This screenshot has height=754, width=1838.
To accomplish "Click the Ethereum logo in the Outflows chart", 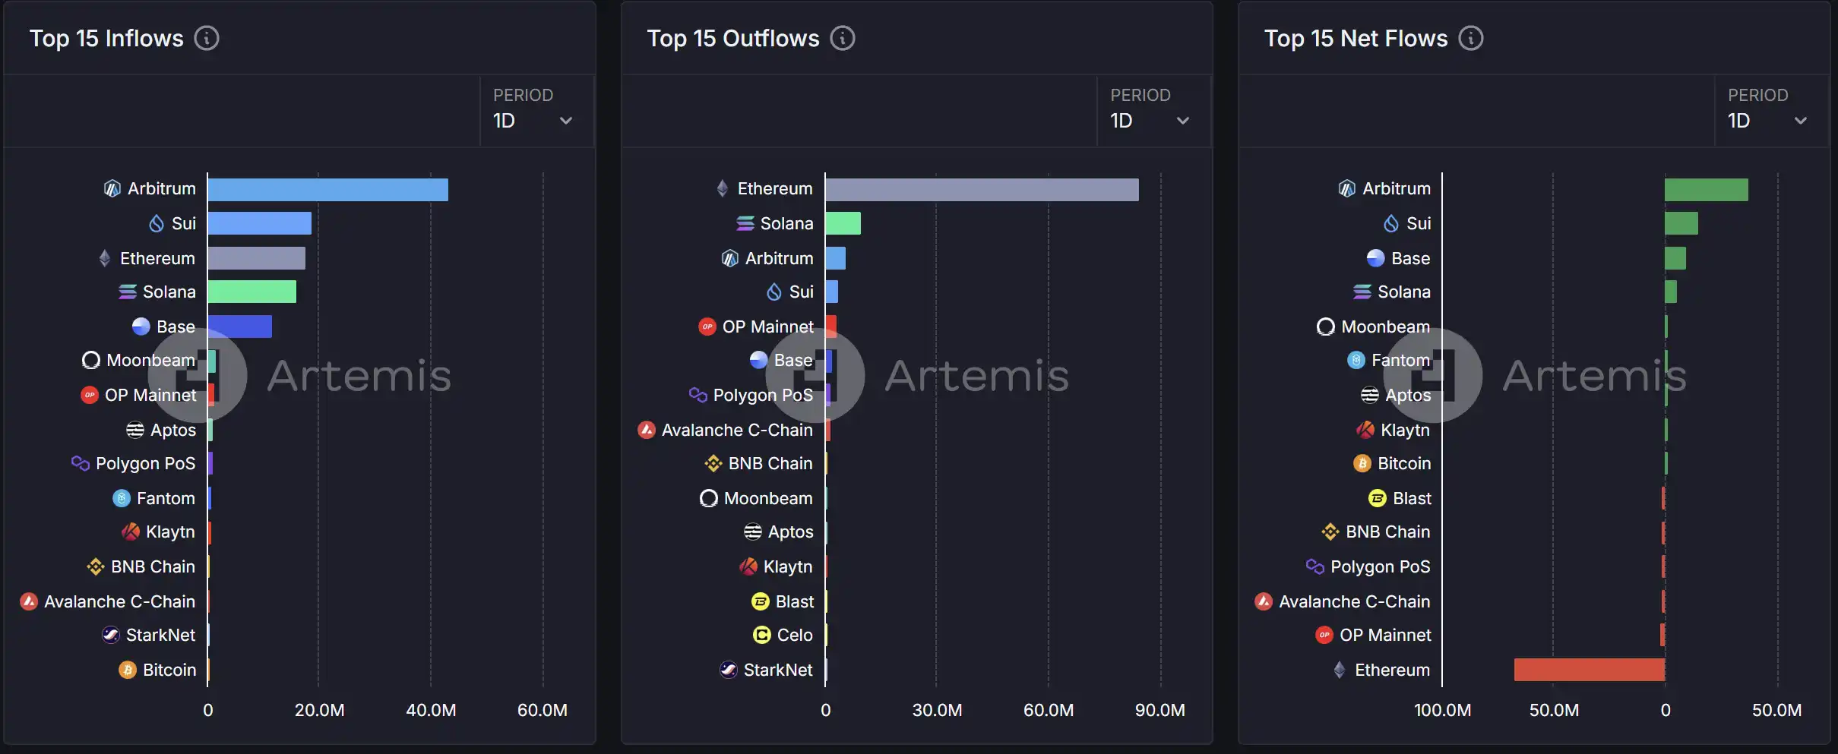I will point(723,188).
